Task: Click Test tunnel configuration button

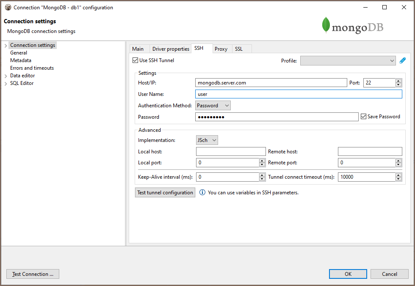Action: tap(165, 193)
